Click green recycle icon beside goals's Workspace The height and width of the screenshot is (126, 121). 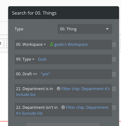pos(51,44)
